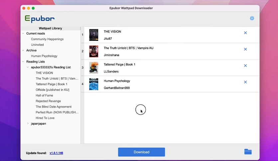The image size is (278, 161).
Task: Remove Human Psychology from the download list
Action: (245, 82)
